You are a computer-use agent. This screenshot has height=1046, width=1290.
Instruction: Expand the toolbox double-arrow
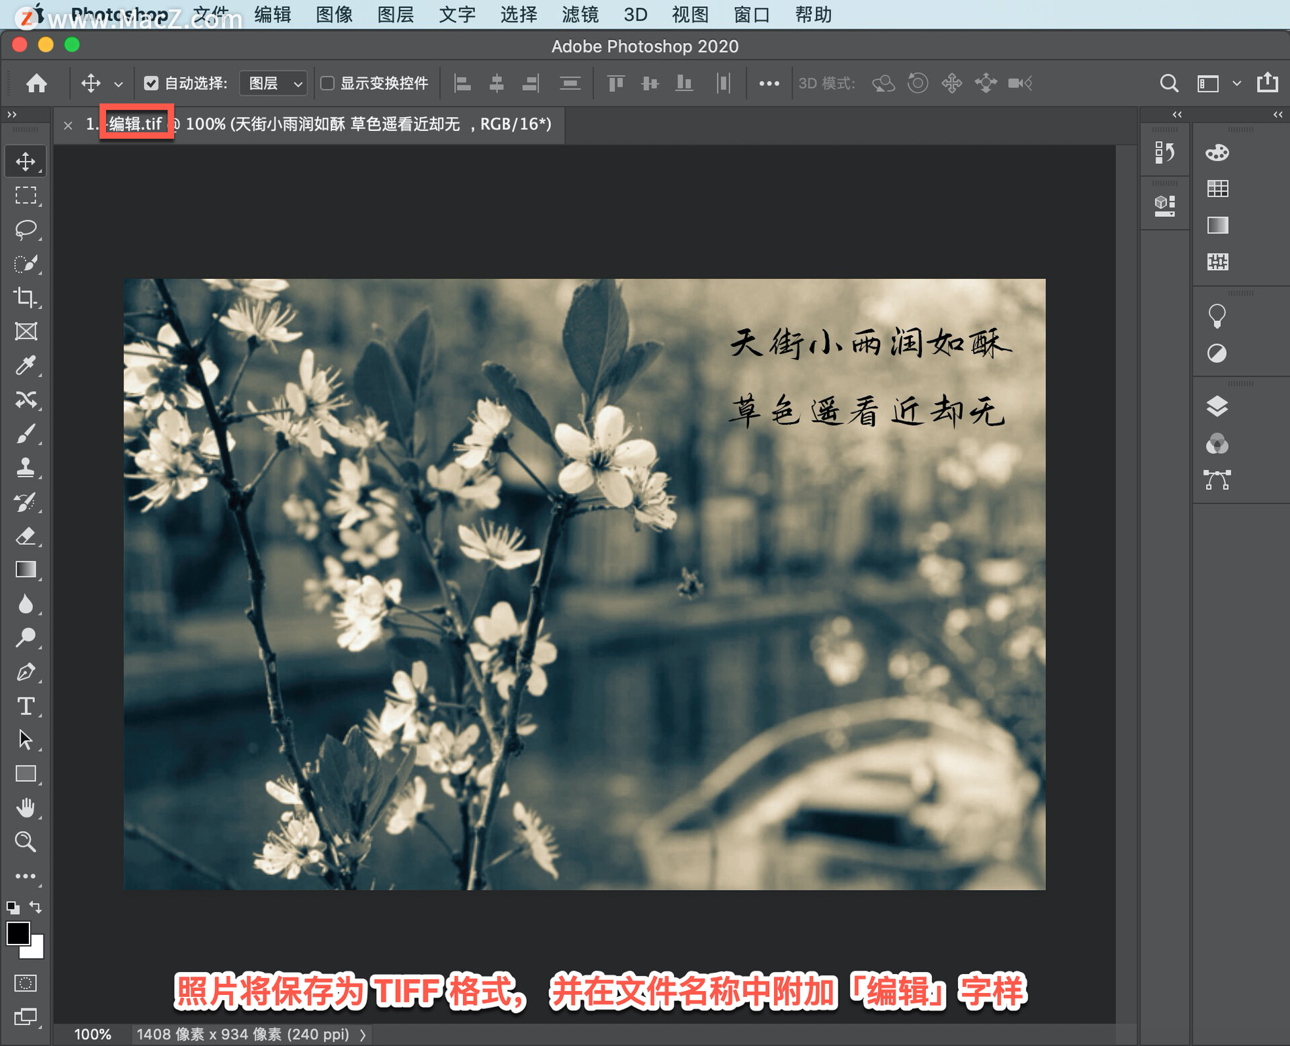[x=12, y=115]
